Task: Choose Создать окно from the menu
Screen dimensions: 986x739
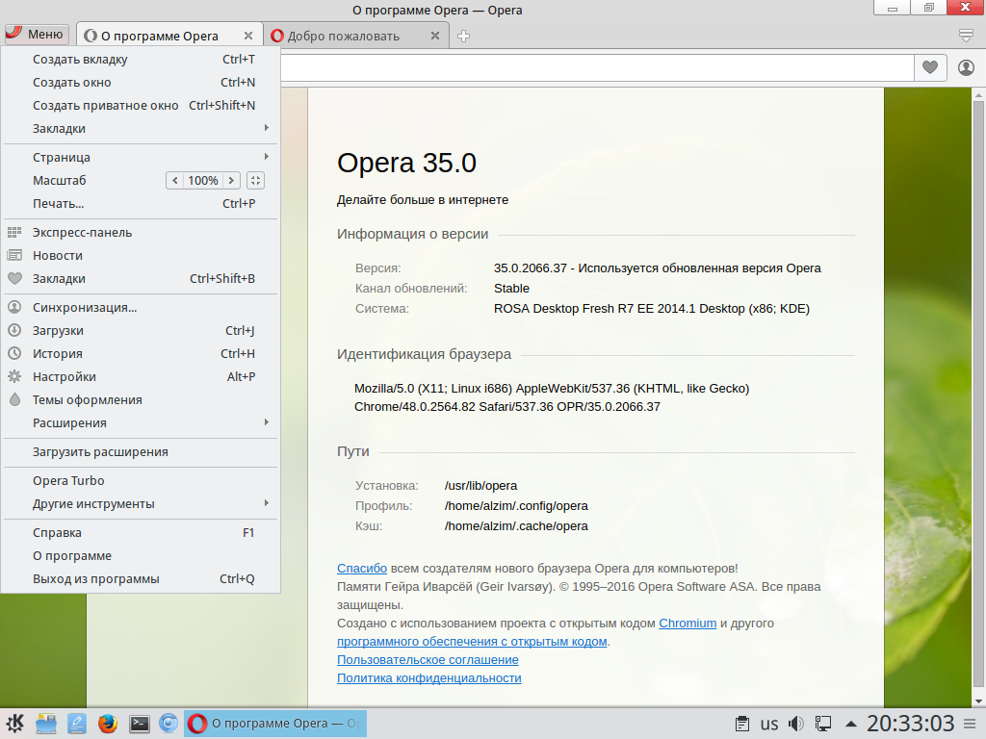Action: pyautogui.click(x=141, y=83)
